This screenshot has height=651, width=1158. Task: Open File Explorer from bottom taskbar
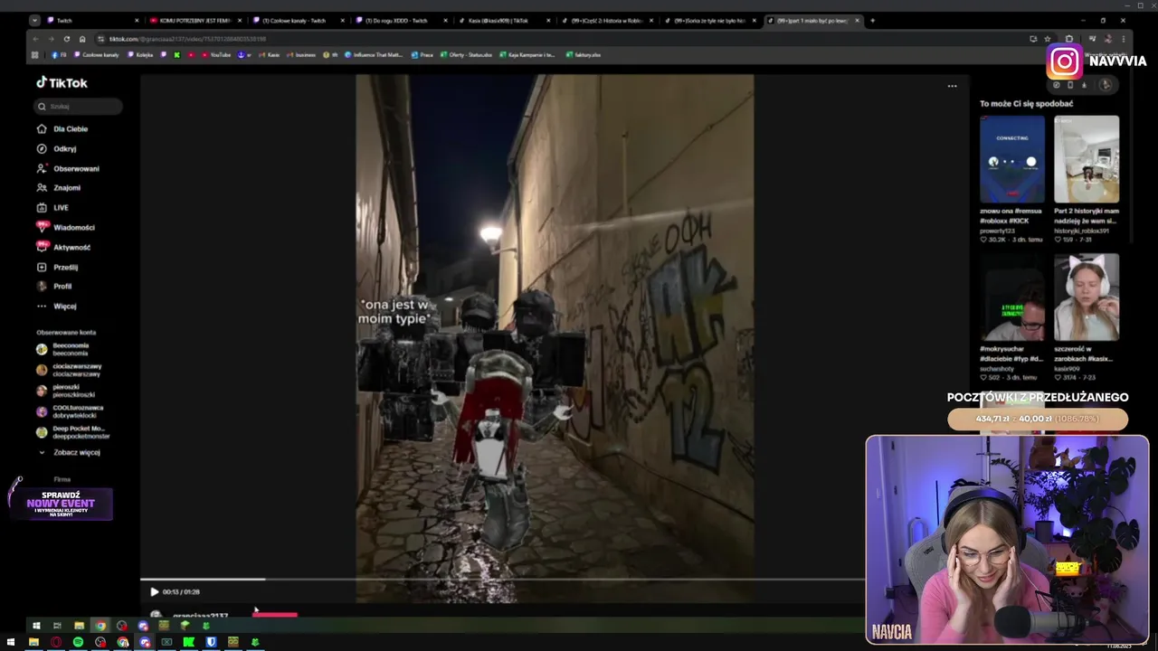click(33, 642)
